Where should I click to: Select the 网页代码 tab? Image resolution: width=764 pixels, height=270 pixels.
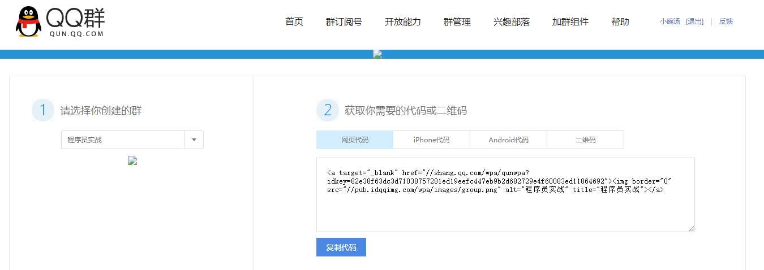pos(355,140)
